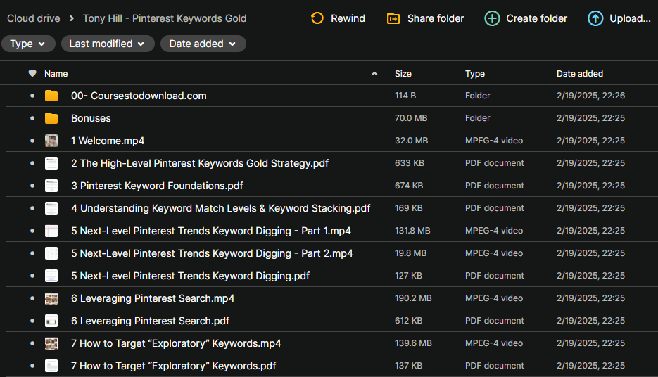Screen dimensions: 658x377
Task: Click the 131.8 MB size value
Action: 412,231
